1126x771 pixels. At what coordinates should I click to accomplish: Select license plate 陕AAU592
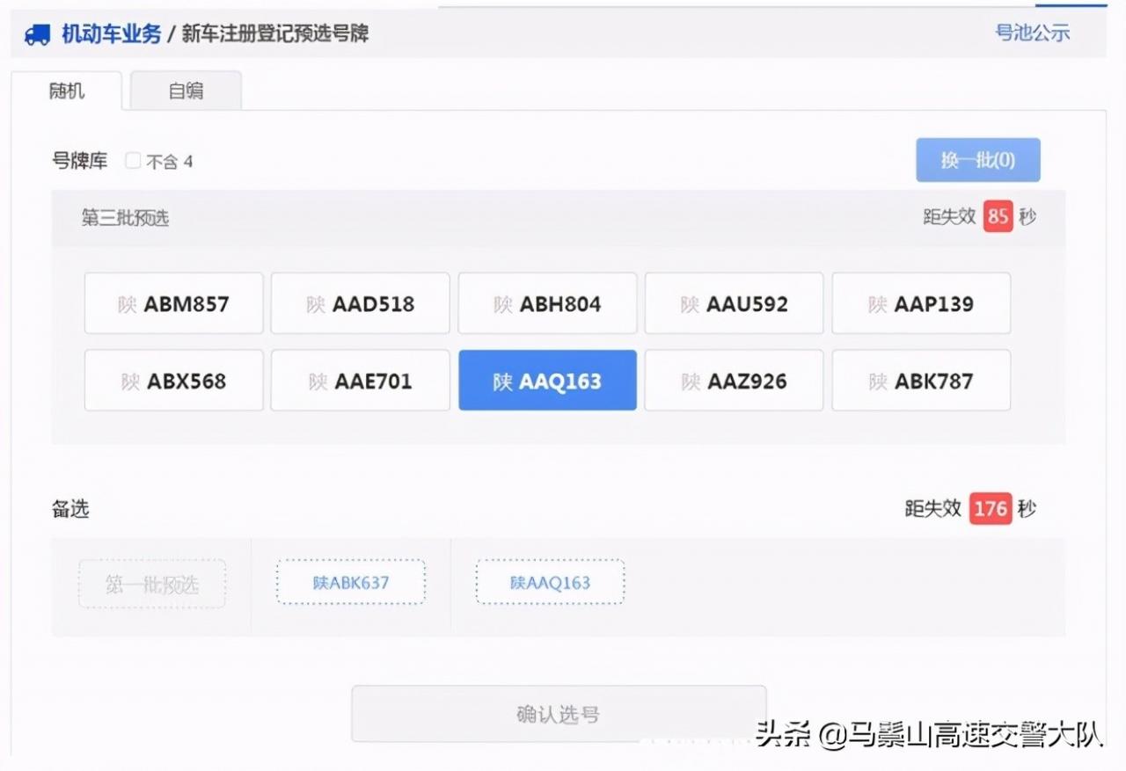coord(735,302)
